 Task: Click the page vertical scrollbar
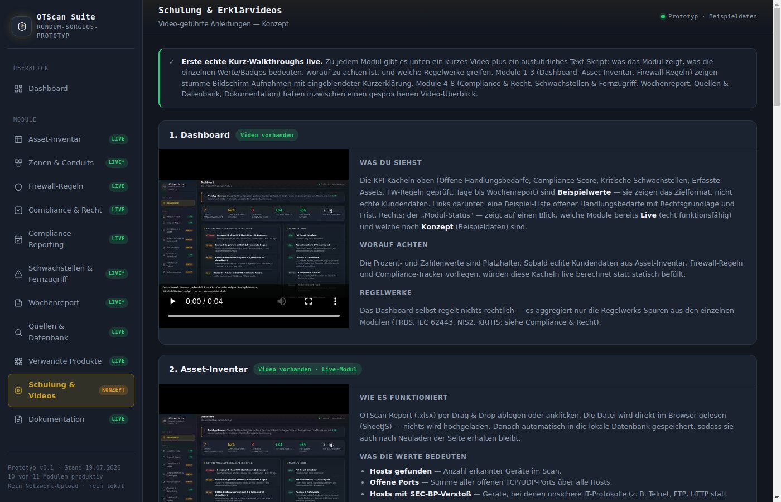pos(777,251)
